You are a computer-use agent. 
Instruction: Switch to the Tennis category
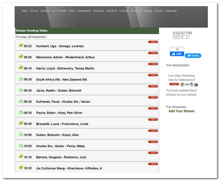point(158,11)
